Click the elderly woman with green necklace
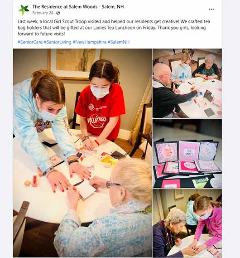Screen dimensions: 240x258 tap(207, 68)
